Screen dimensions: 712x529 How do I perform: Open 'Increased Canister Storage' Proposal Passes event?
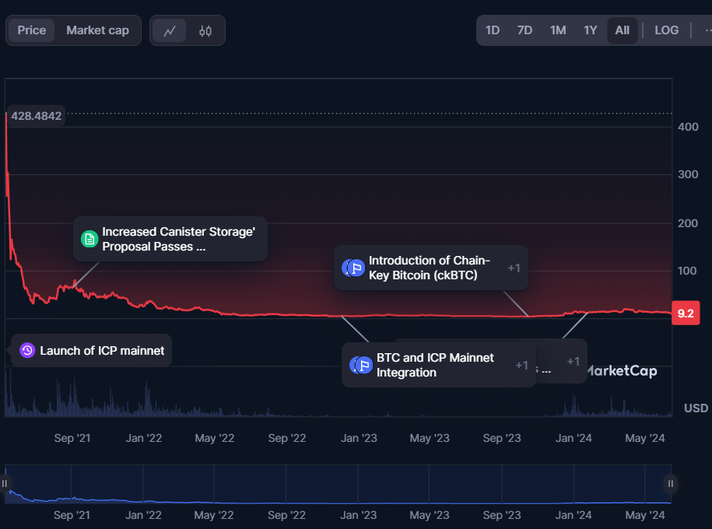(170, 239)
